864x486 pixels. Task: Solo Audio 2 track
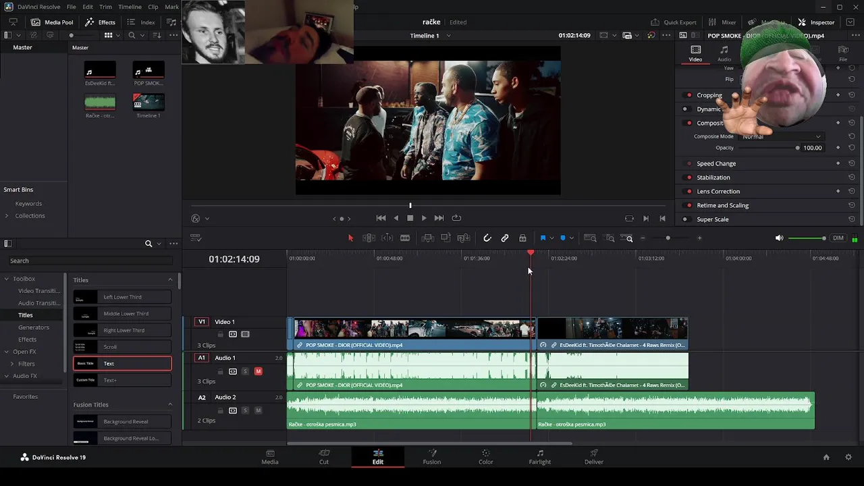coord(245,410)
